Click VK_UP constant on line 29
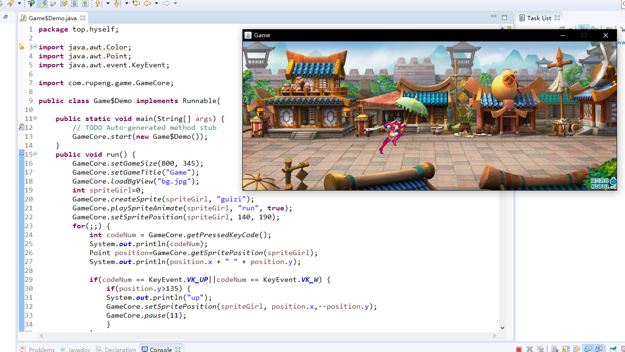The image size is (625, 352). click(197, 280)
